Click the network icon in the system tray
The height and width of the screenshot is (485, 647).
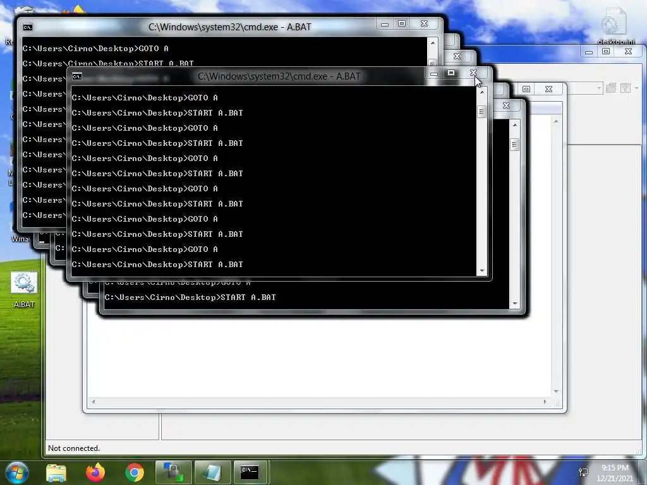pos(583,472)
